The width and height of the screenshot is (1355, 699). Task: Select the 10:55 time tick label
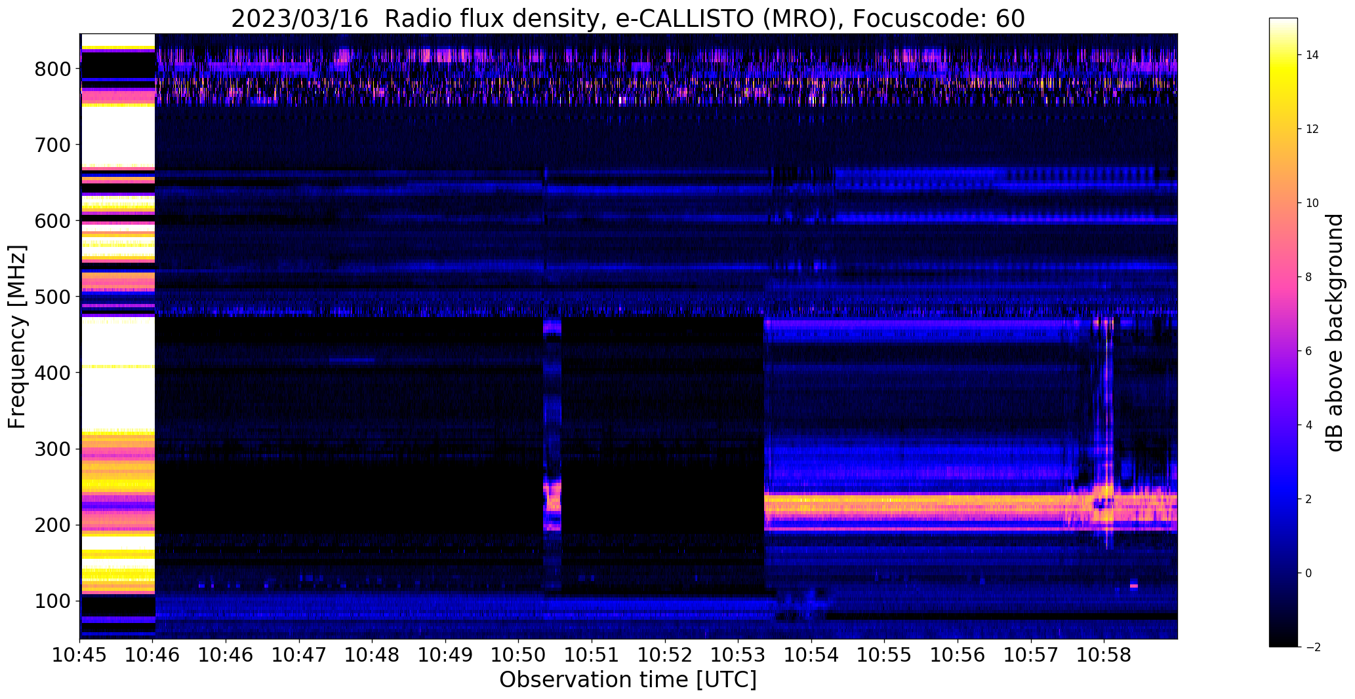coord(885,655)
